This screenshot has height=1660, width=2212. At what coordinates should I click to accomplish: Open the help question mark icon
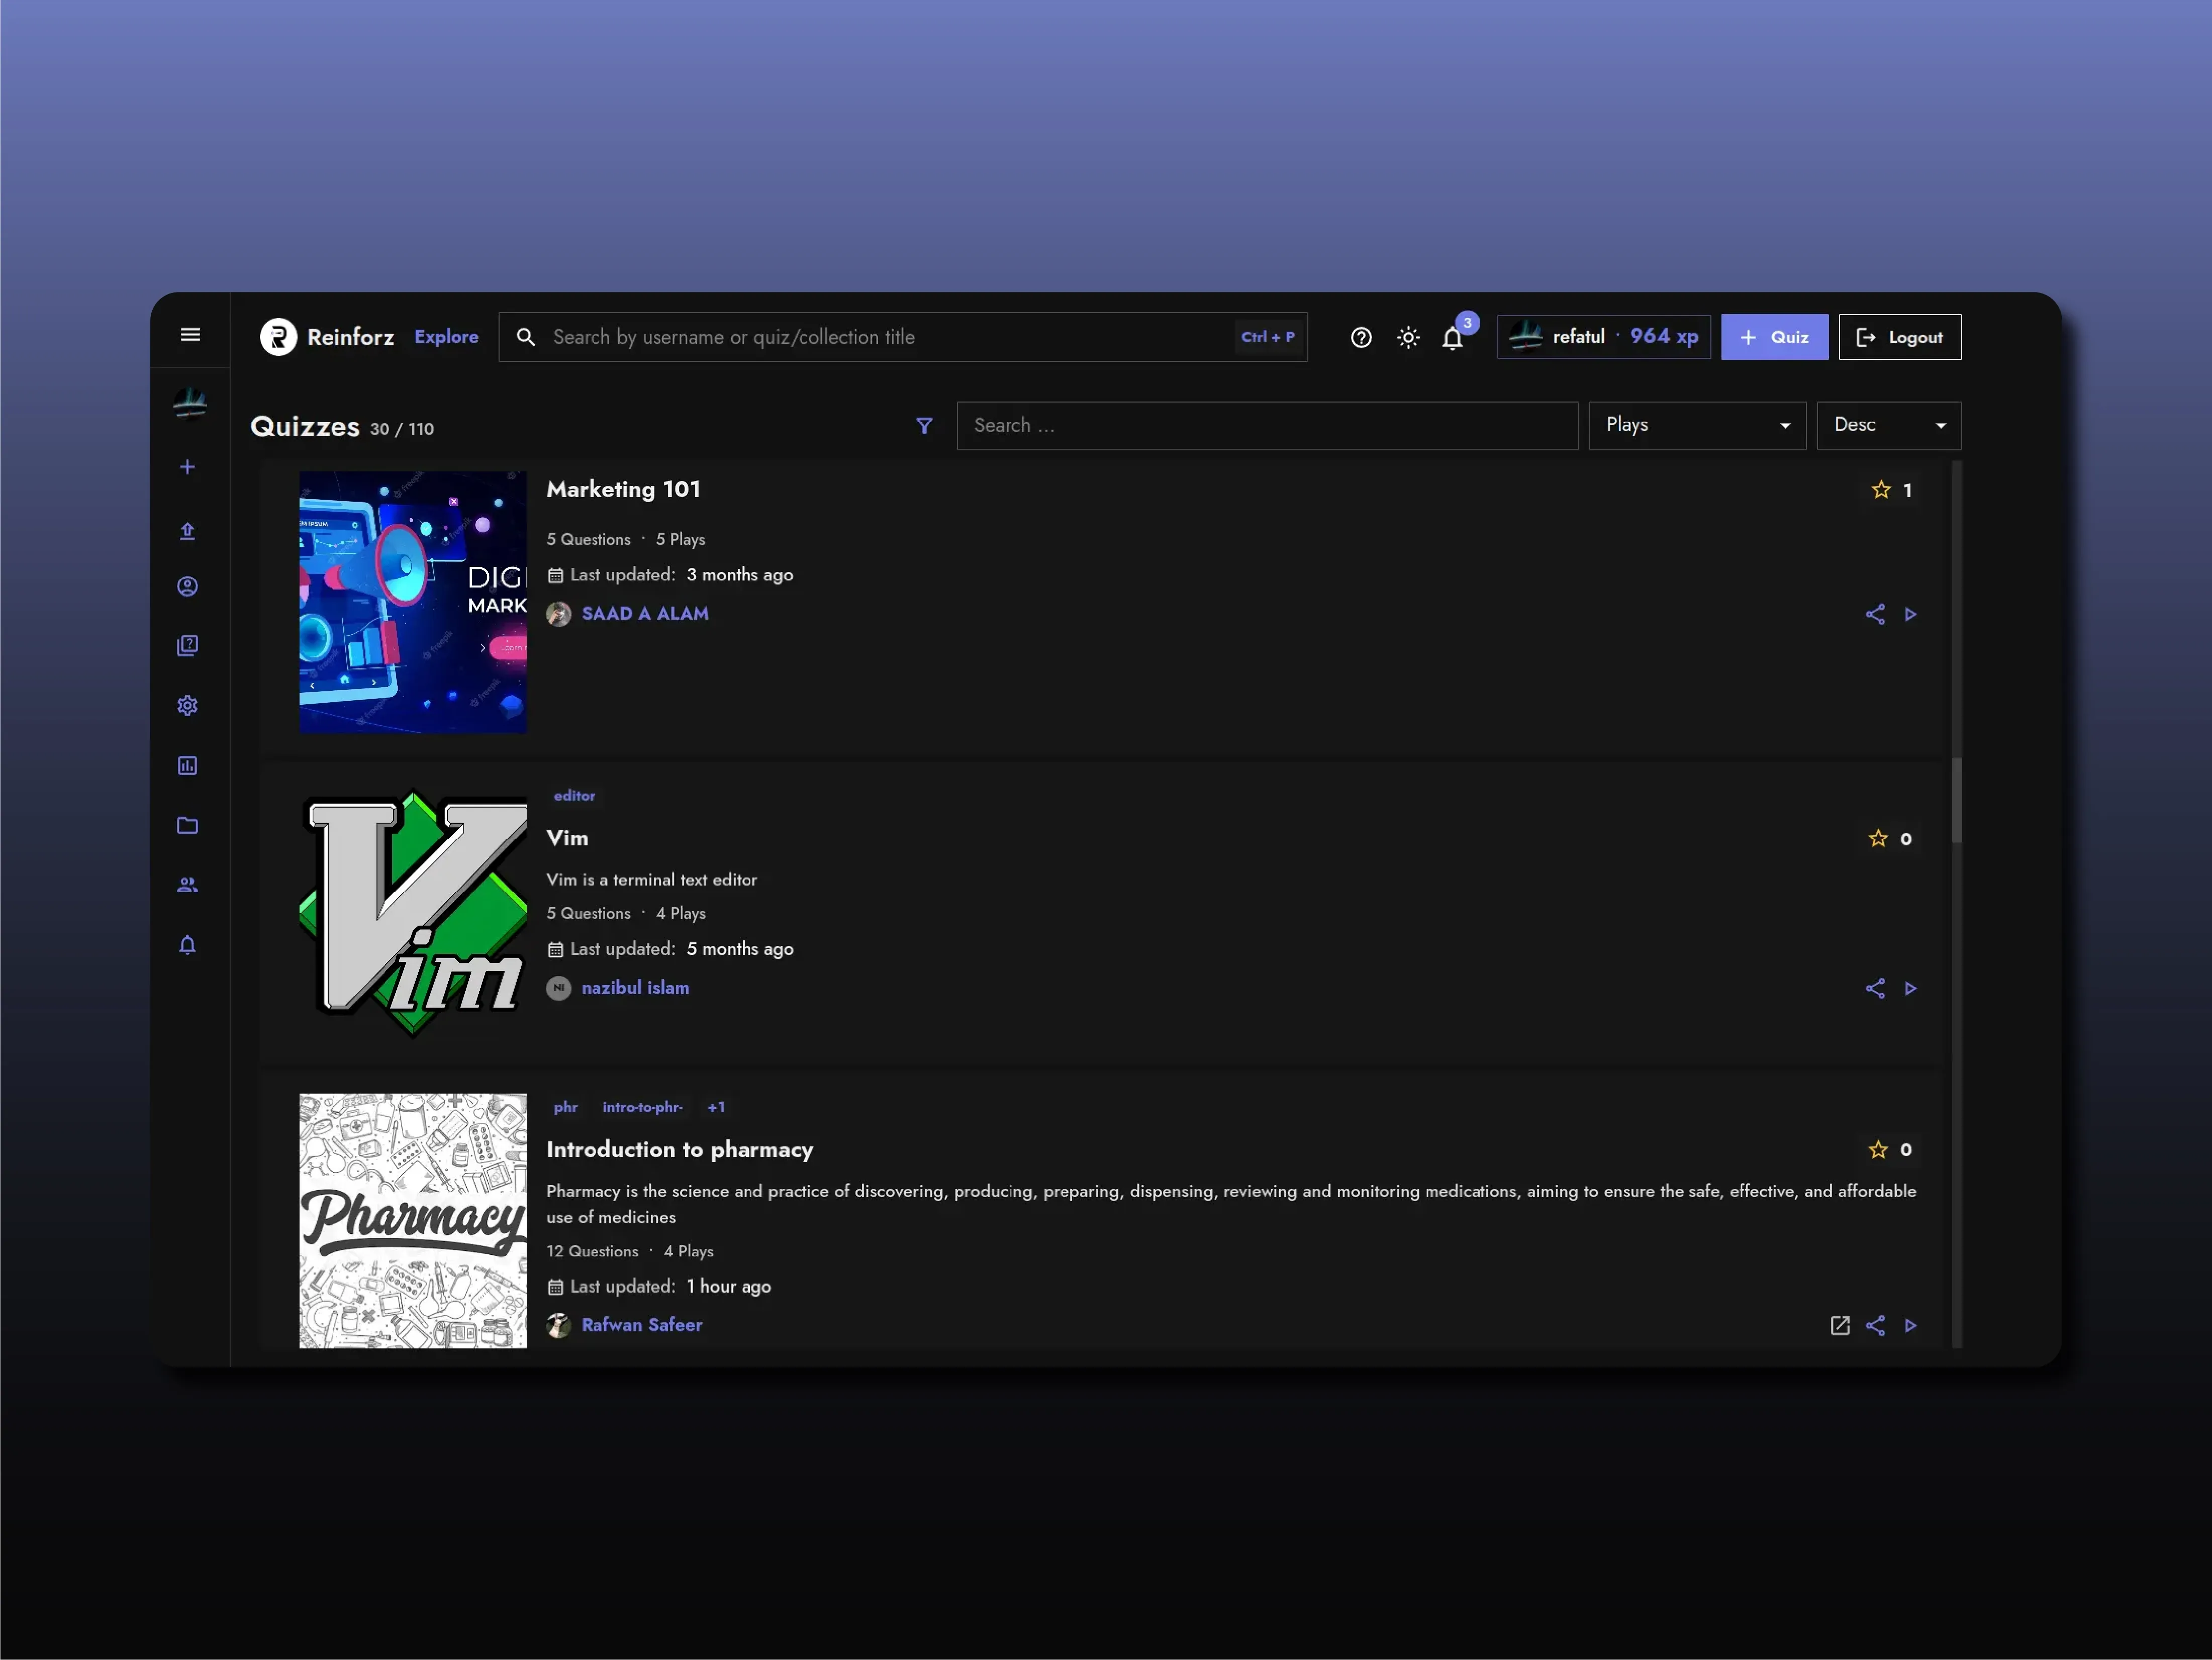(x=1361, y=338)
